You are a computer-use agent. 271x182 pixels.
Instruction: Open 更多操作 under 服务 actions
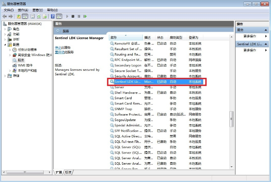click(250, 36)
